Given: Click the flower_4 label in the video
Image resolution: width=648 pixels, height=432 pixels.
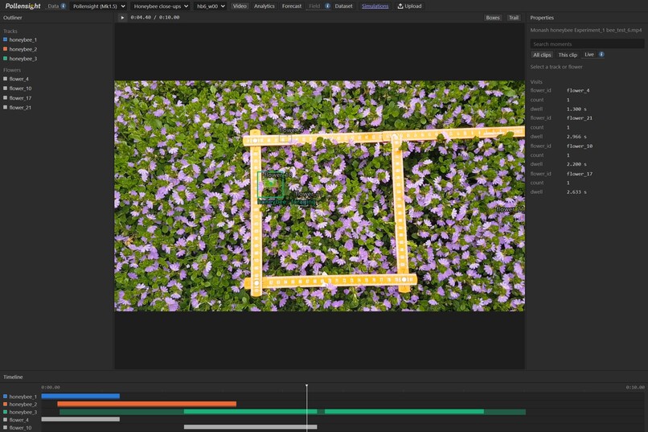Looking at the screenshot, I should click(291, 130).
